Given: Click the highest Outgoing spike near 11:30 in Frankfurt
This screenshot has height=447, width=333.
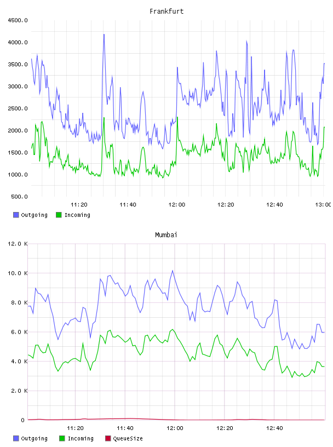Looking at the screenshot, I should 104,35.
